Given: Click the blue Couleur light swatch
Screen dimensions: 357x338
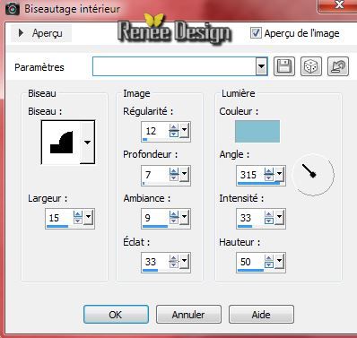Looking at the screenshot, I should pyautogui.click(x=257, y=131).
